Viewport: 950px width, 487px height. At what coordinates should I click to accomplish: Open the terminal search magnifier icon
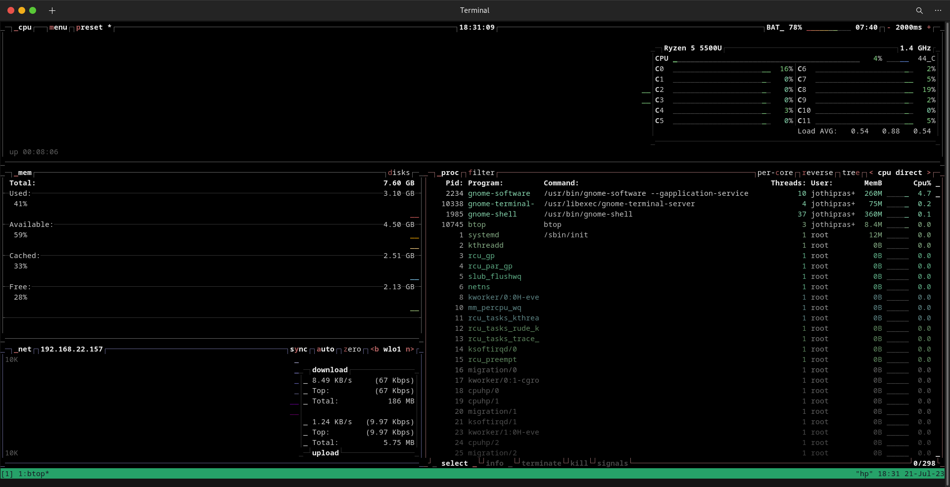click(x=919, y=10)
